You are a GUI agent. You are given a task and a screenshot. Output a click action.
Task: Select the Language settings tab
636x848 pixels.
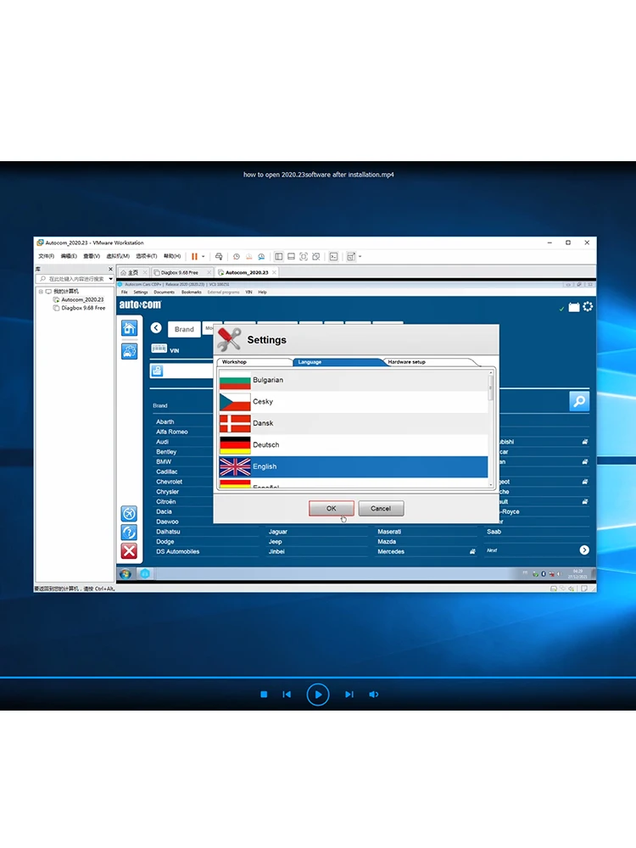(x=340, y=362)
